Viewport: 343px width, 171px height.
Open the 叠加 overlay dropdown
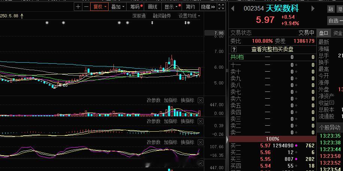pyautogui.click(x=118, y=7)
